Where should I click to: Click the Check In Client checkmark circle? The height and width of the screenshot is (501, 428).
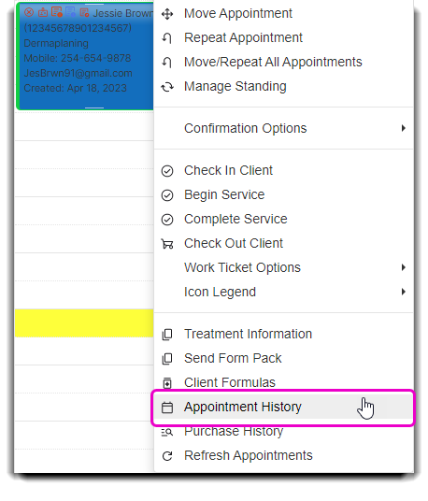pos(167,171)
